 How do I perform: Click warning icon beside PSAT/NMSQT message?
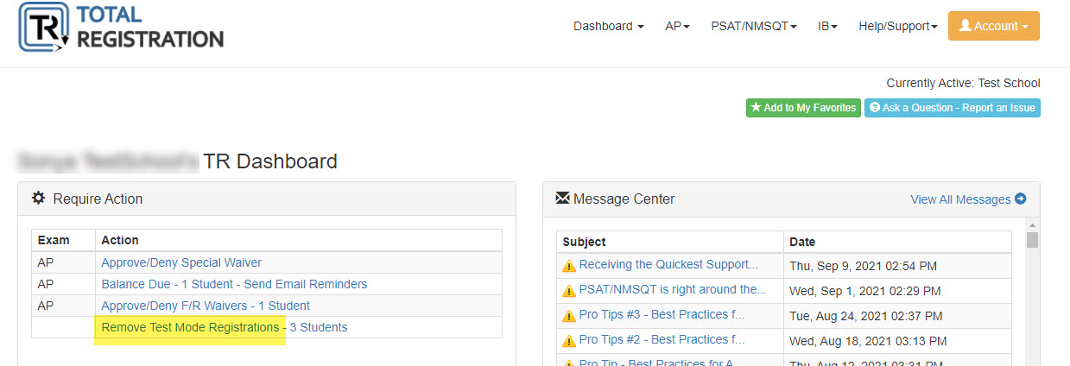tap(568, 291)
